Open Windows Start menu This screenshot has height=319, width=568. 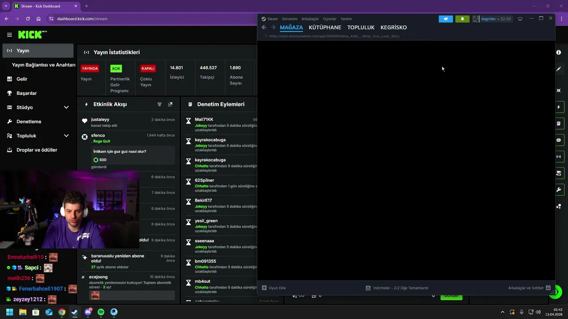(9, 312)
